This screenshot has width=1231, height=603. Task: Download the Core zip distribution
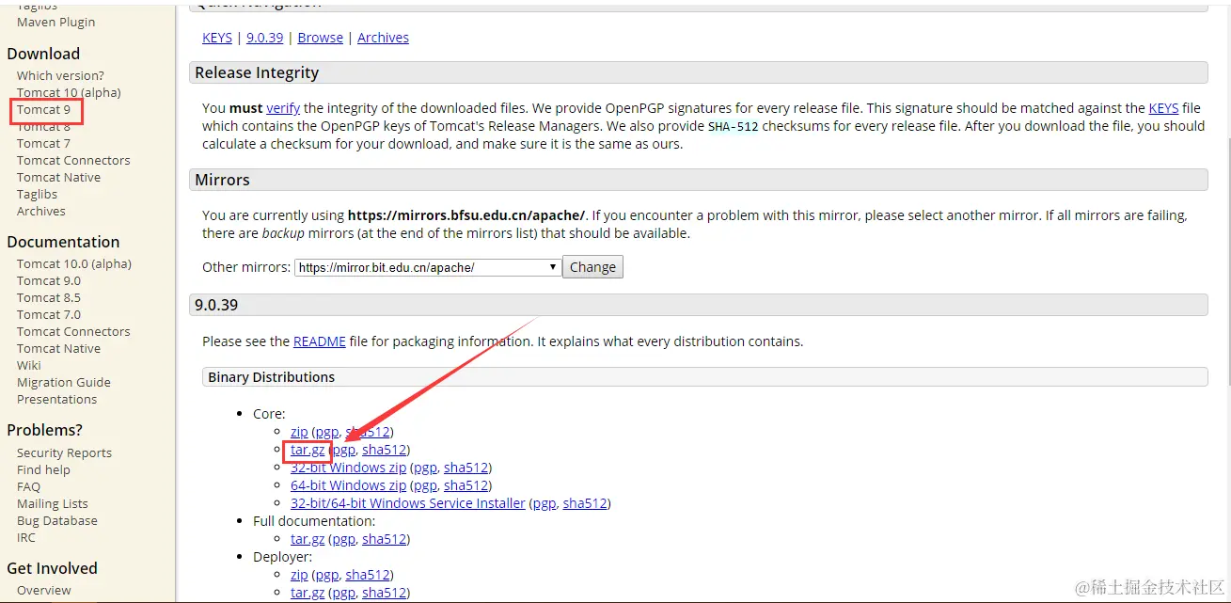299,432
